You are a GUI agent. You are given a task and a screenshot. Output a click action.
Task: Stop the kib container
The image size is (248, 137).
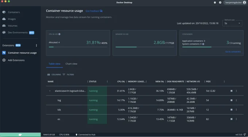click(x=231, y=110)
